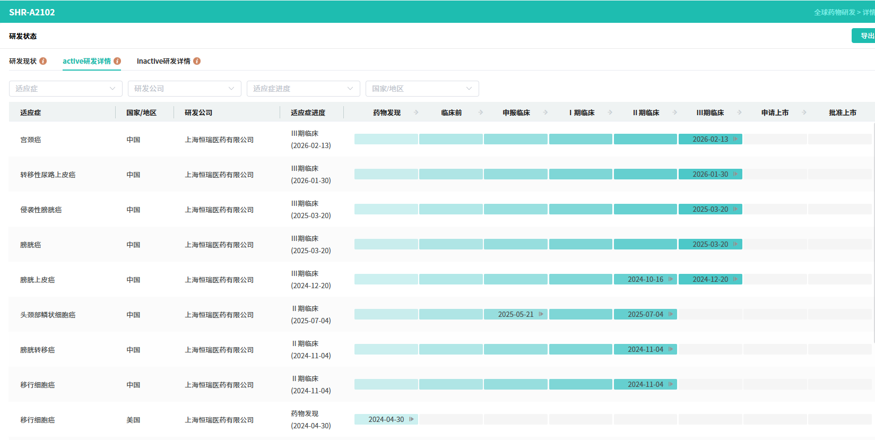Open the 全球药物研发 breadcrumb link

[834, 12]
